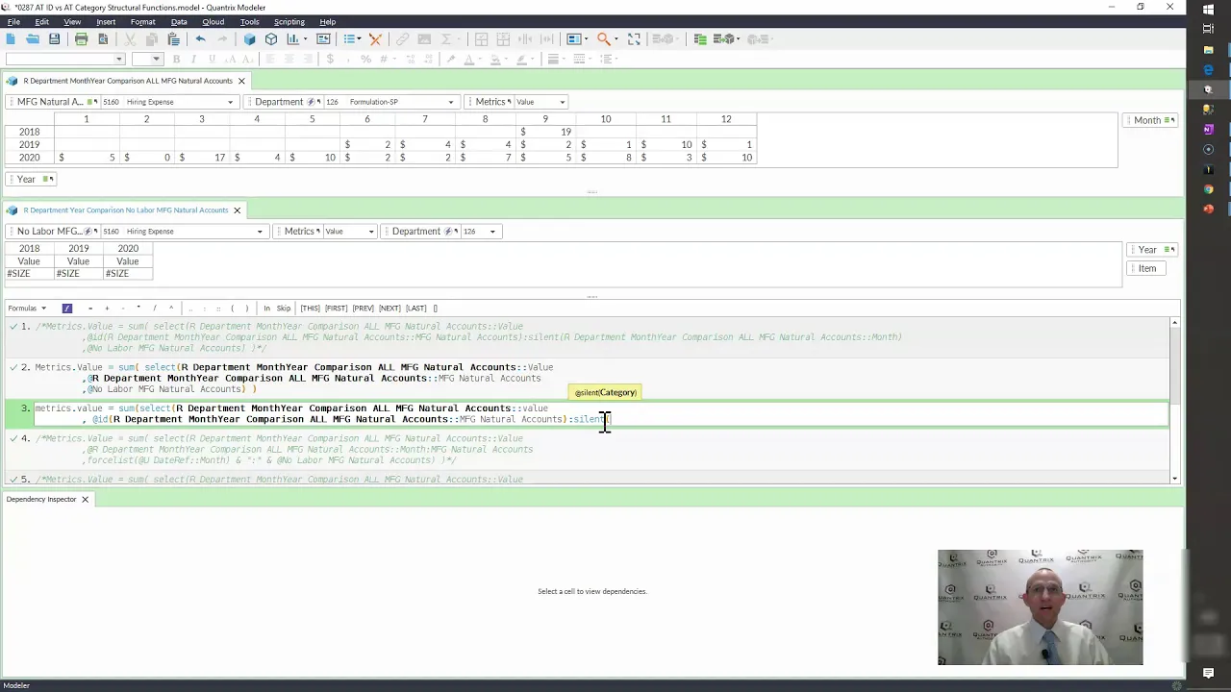Viewport: 1231px width, 692px height.
Task: Click the function f icon in formula bar
Action: pyautogui.click(x=67, y=309)
